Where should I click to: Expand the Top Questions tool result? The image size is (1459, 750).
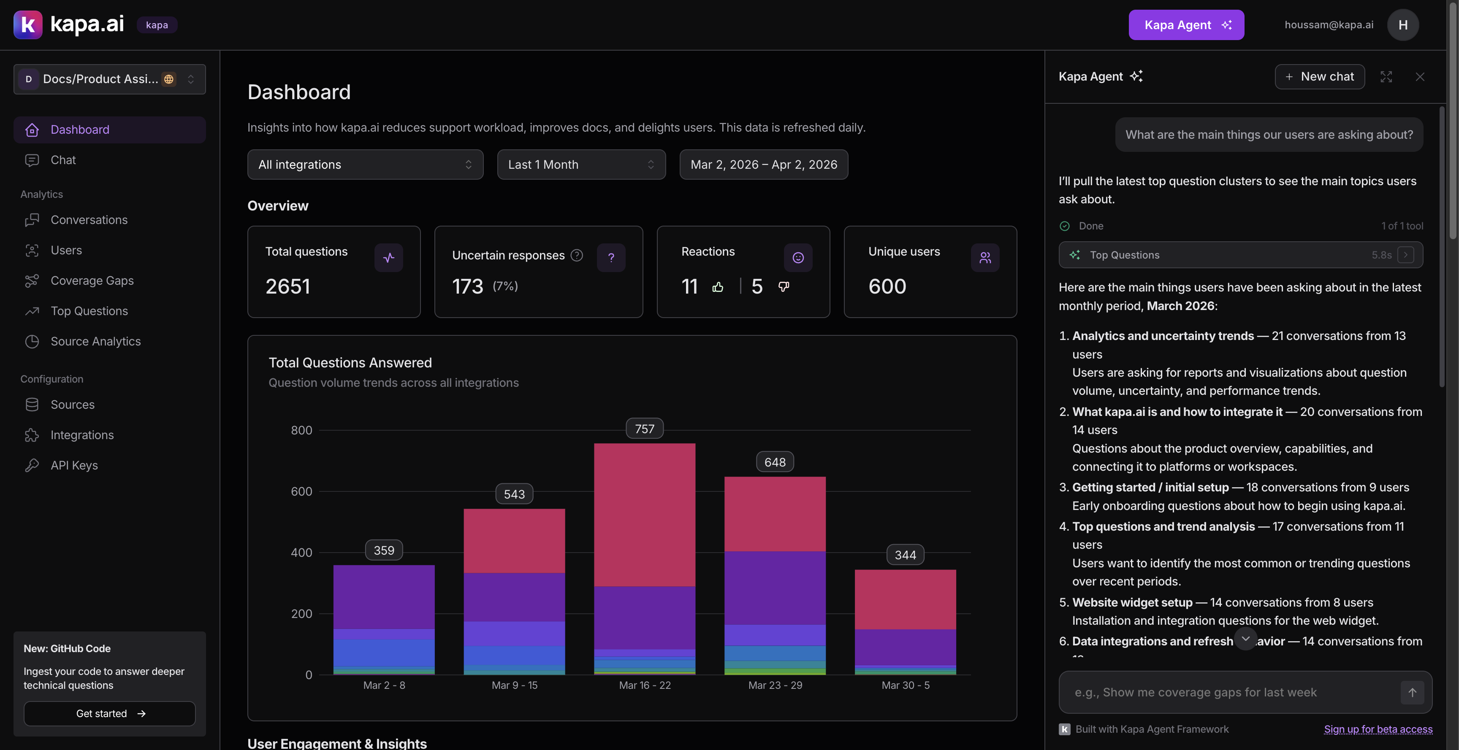1405,255
